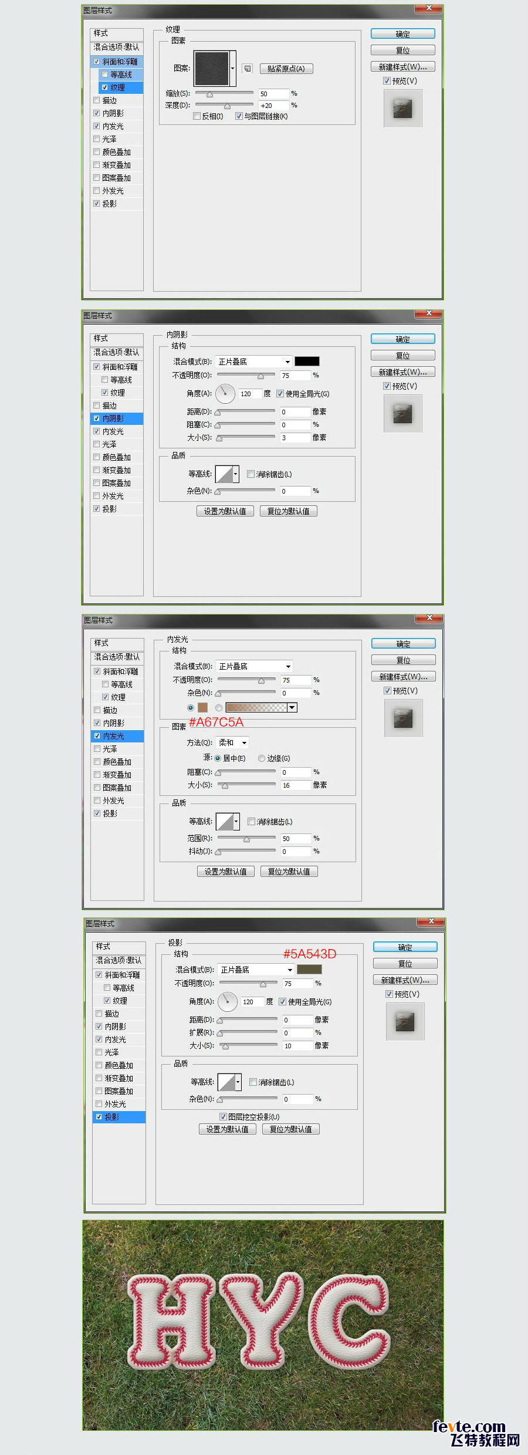Click the style preview thumbnail in the 纹理 dialog

tap(403, 109)
